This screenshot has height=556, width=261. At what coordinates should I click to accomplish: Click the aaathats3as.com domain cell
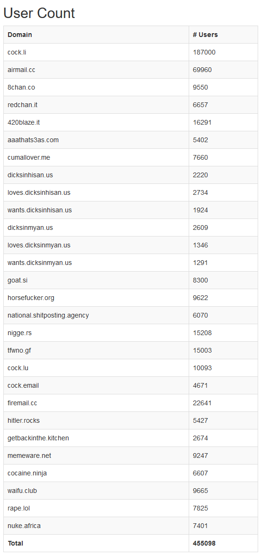tap(96, 140)
